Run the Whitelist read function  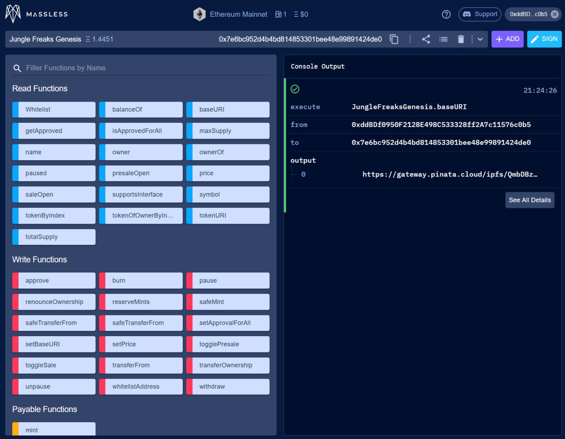pos(54,109)
